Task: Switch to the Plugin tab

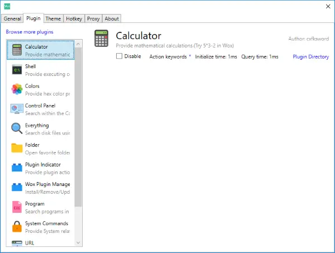Action: click(x=33, y=18)
